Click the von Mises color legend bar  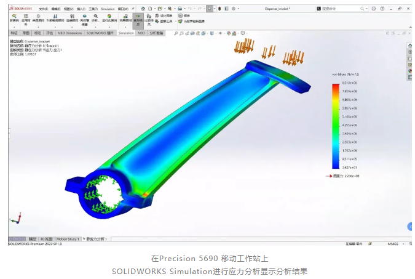point(336,126)
